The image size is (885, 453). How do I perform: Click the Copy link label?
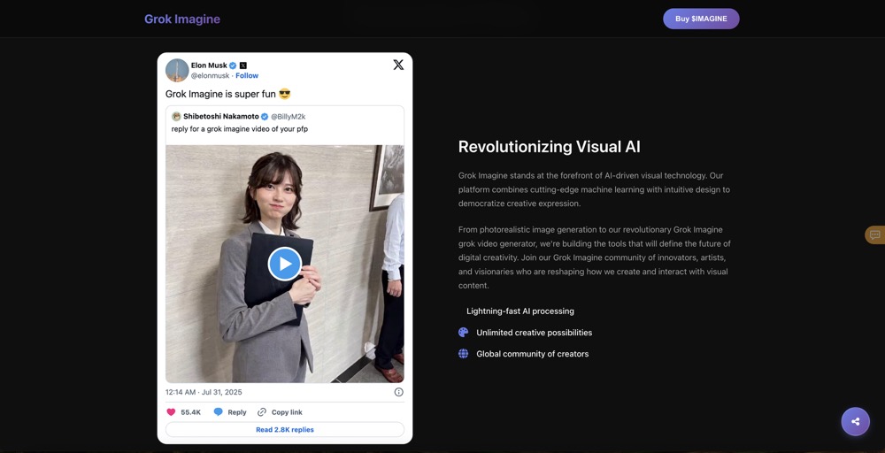point(287,412)
